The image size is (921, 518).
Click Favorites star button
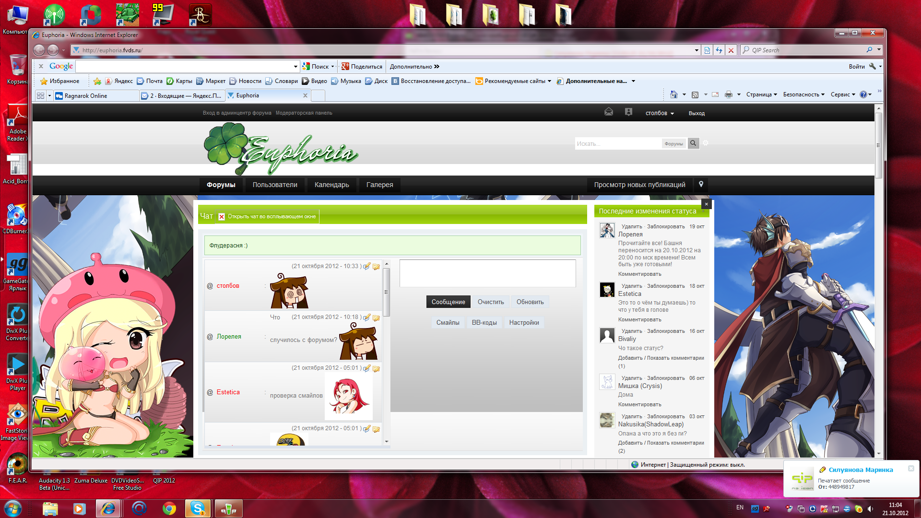point(60,81)
